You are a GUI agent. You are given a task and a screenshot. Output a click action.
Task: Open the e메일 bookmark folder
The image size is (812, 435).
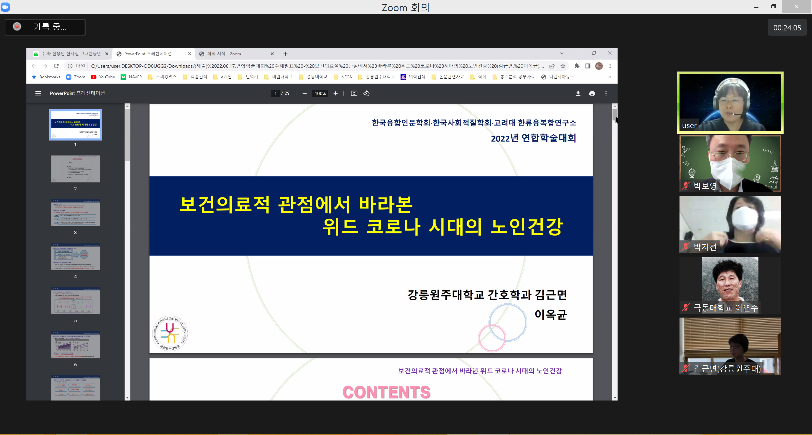point(222,77)
